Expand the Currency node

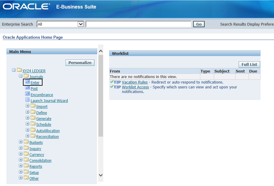(20, 154)
